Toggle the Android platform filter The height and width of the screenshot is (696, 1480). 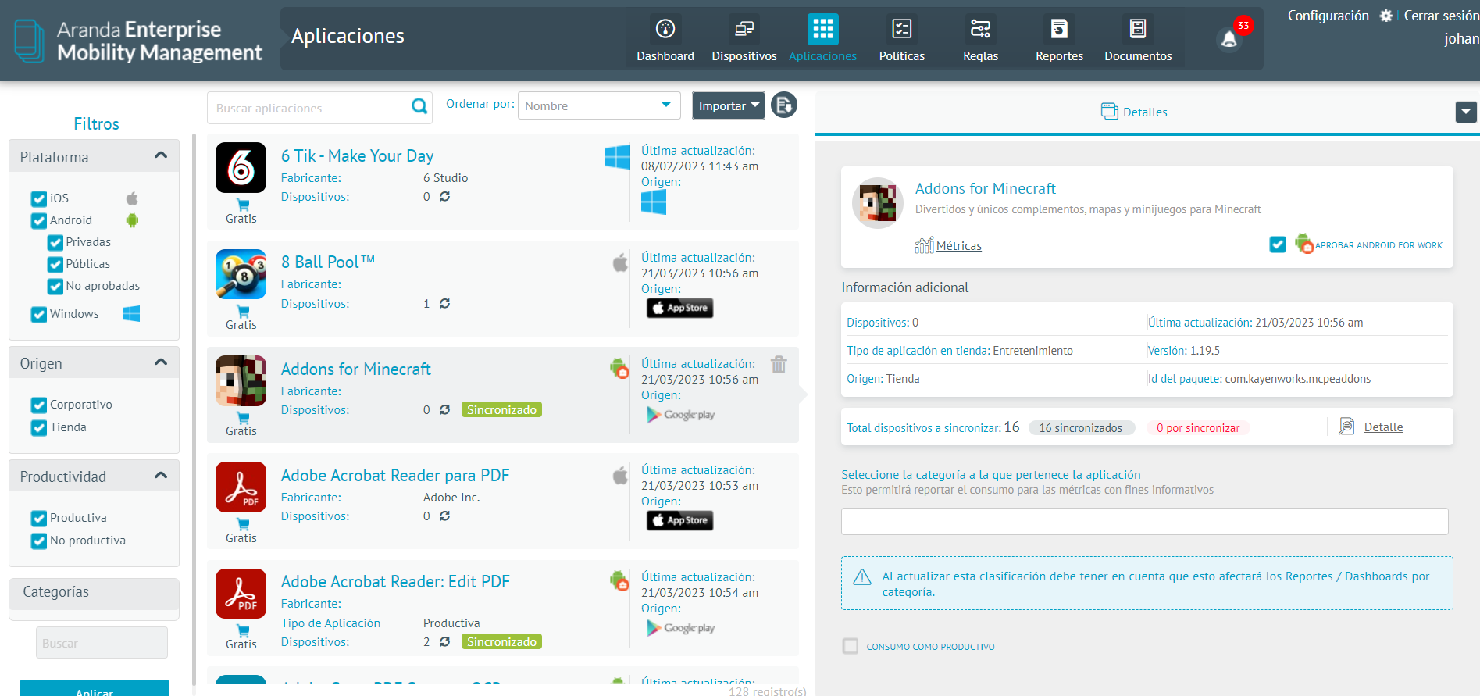39,221
